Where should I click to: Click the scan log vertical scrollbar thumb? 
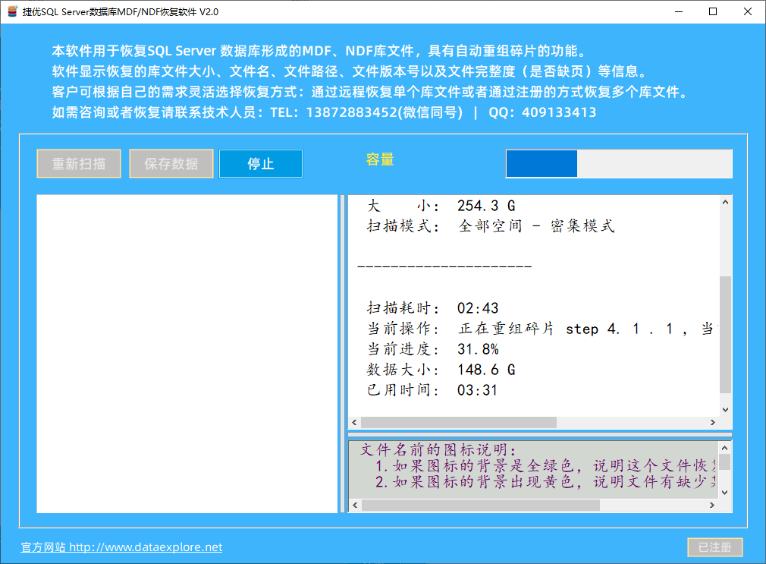pos(726,334)
